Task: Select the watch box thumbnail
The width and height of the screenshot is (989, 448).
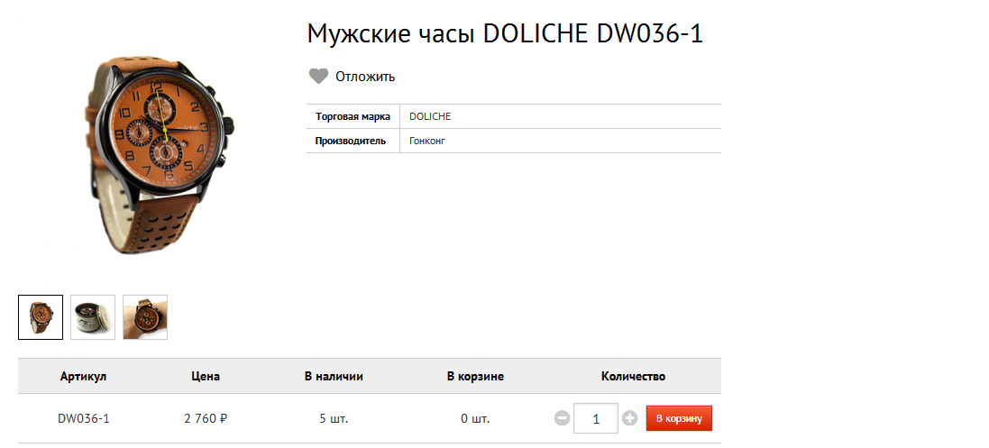Action: click(x=93, y=317)
